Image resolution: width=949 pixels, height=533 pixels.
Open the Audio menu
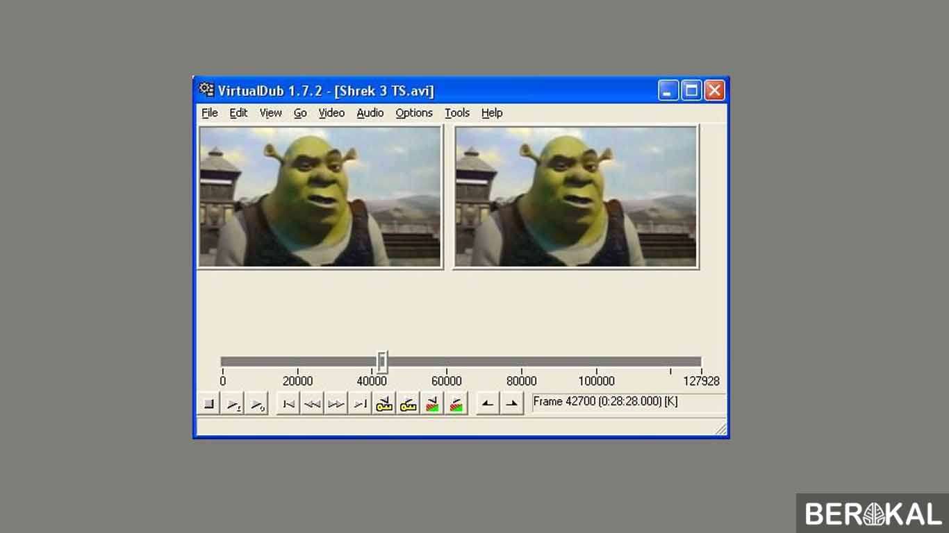pos(370,113)
